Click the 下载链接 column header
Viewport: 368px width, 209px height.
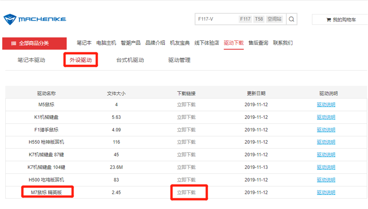pyautogui.click(x=186, y=93)
